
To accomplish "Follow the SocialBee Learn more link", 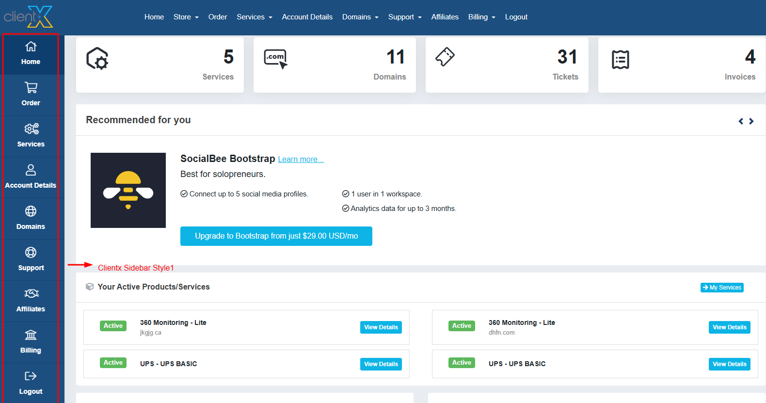I will pyautogui.click(x=301, y=160).
